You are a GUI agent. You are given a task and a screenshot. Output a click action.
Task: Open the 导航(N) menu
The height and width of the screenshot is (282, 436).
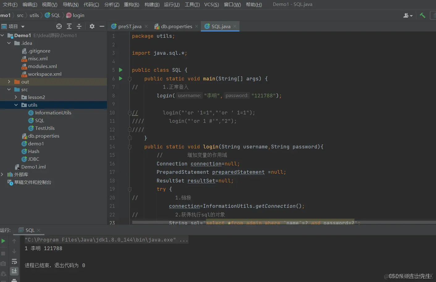tap(70, 4)
